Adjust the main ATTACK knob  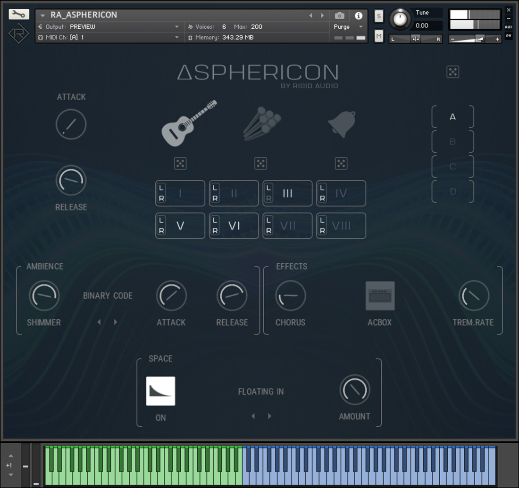click(71, 124)
